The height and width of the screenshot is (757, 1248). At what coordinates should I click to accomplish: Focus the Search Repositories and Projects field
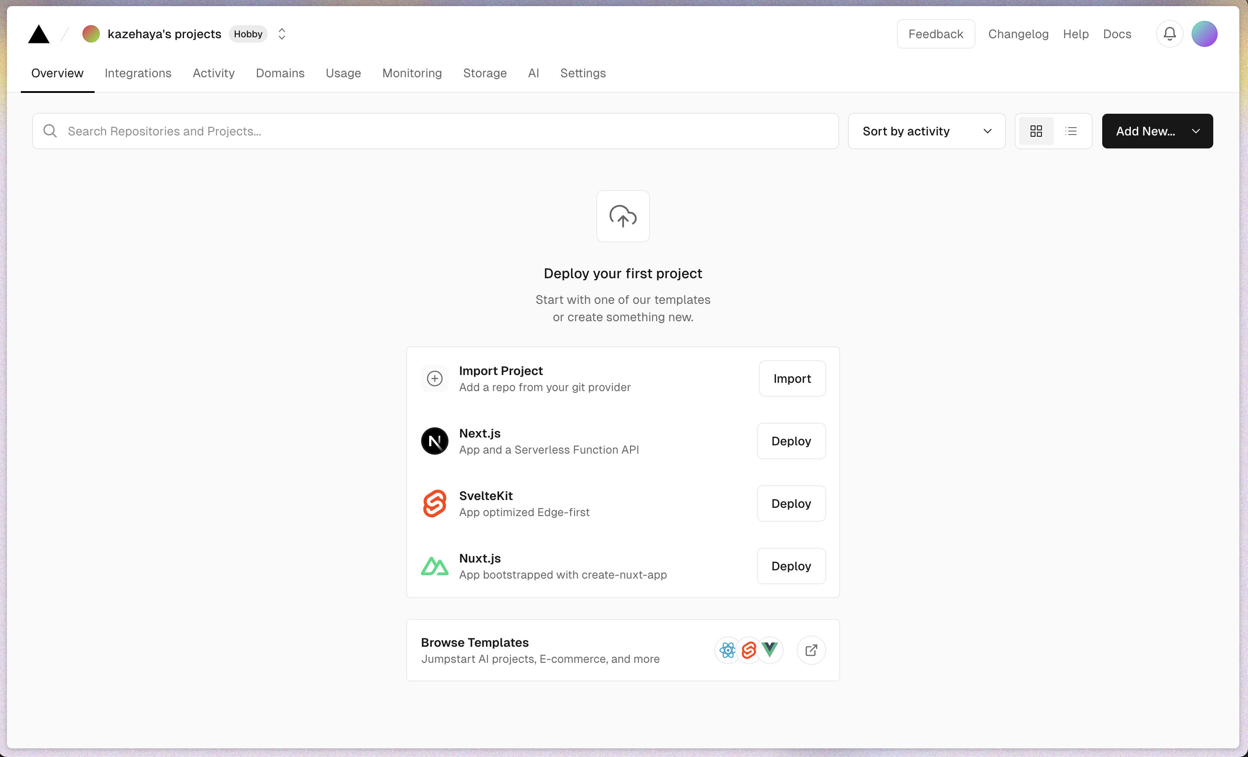tap(436, 131)
